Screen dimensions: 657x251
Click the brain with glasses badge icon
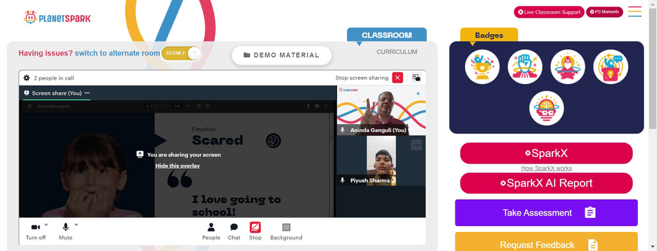[x=547, y=108]
